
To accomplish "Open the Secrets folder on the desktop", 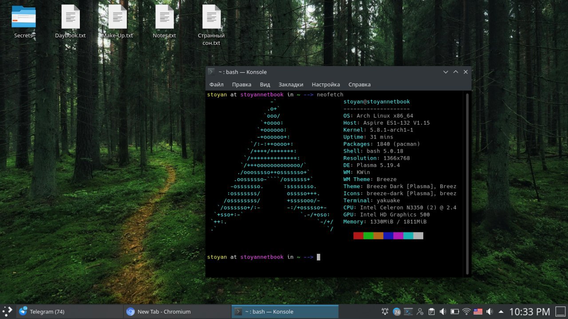I will coord(24,21).
